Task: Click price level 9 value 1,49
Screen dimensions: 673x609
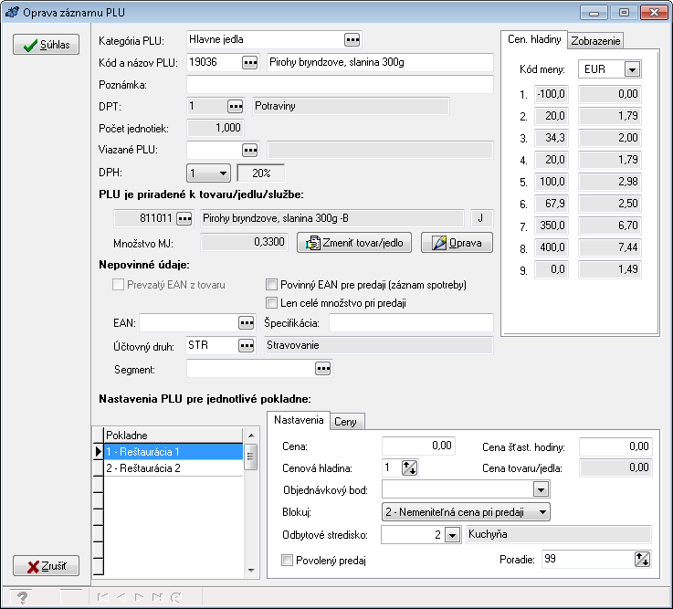Action: point(609,269)
